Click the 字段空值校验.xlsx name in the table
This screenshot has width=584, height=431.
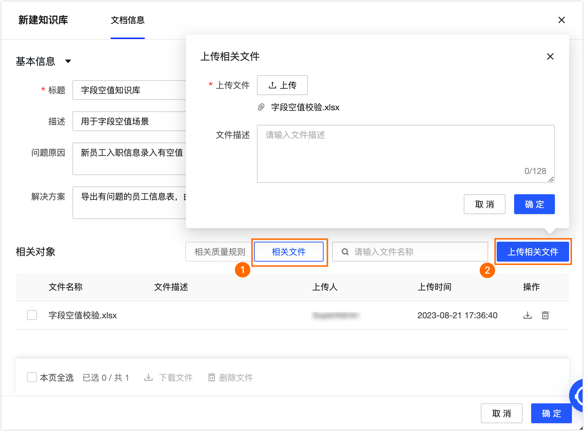(x=83, y=315)
